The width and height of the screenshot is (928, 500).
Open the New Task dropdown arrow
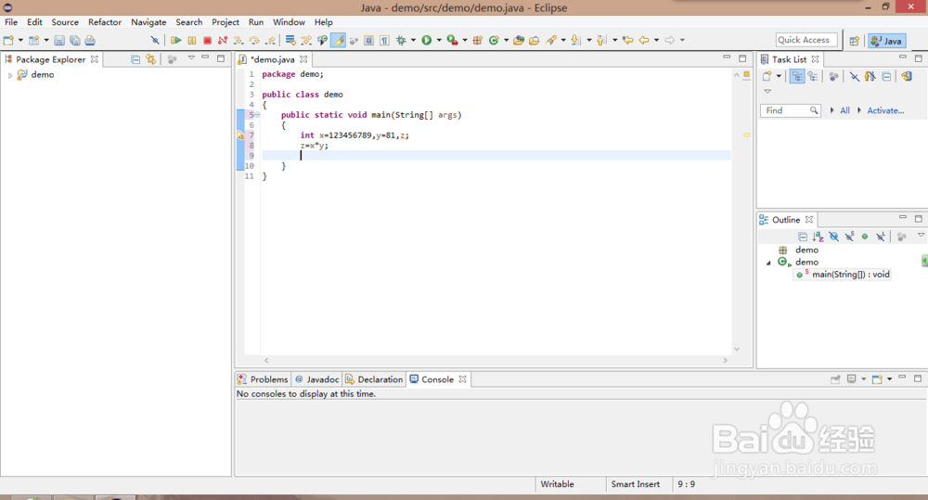click(779, 76)
